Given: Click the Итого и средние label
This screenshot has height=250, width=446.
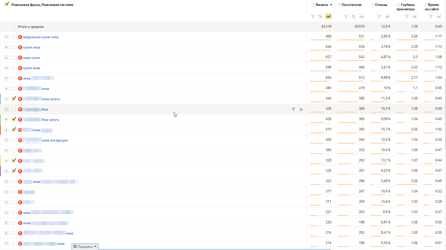Looking at the screenshot, I should pyautogui.click(x=31, y=27).
